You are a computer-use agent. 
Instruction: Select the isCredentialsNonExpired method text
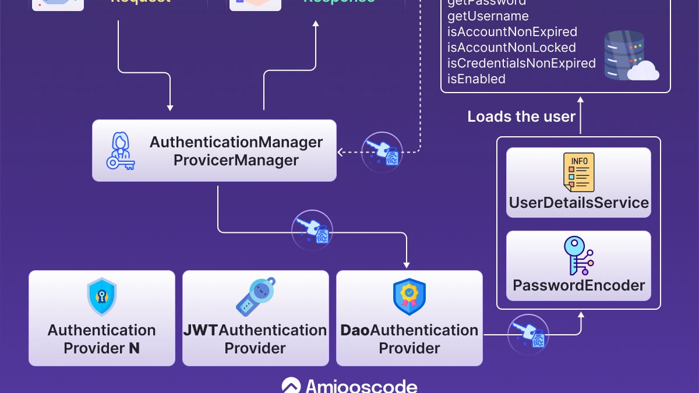click(x=521, y=63)
